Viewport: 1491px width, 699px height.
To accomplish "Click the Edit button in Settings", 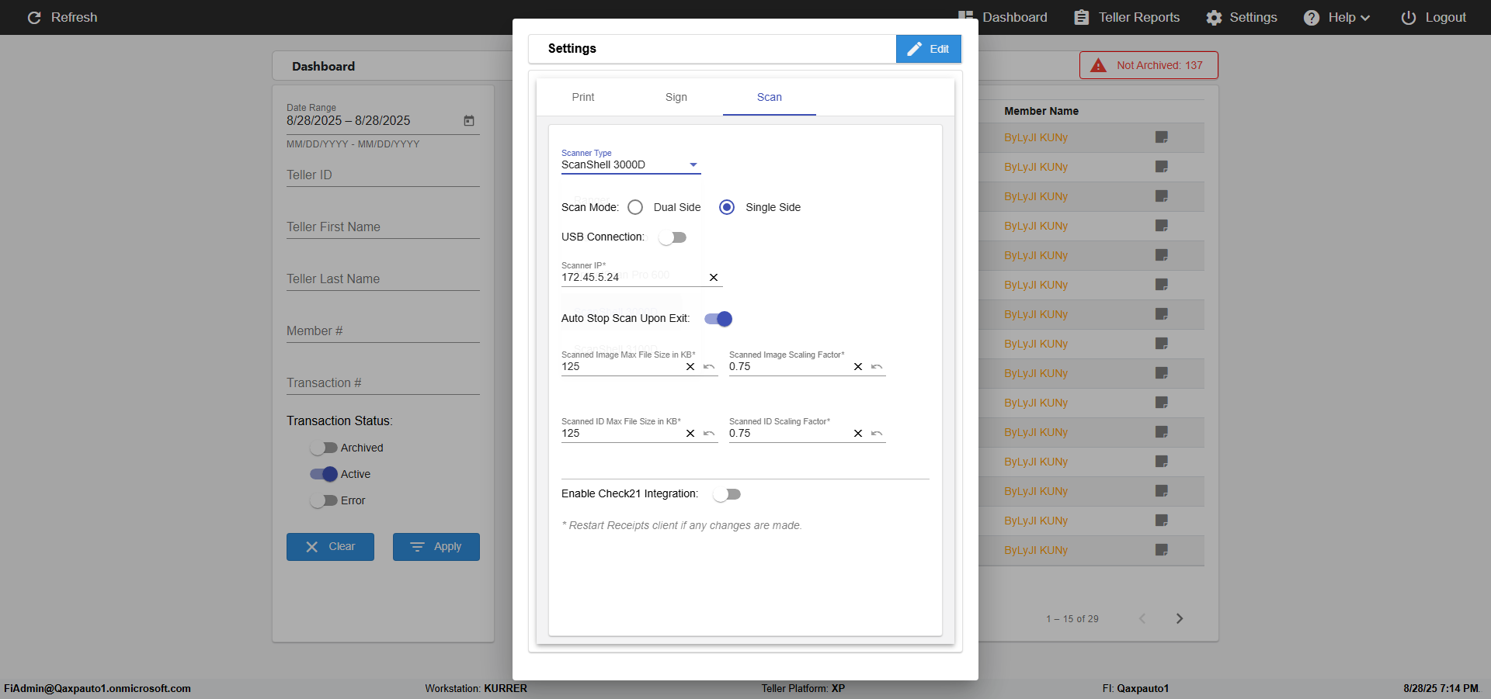I will (x=929, y=49).
